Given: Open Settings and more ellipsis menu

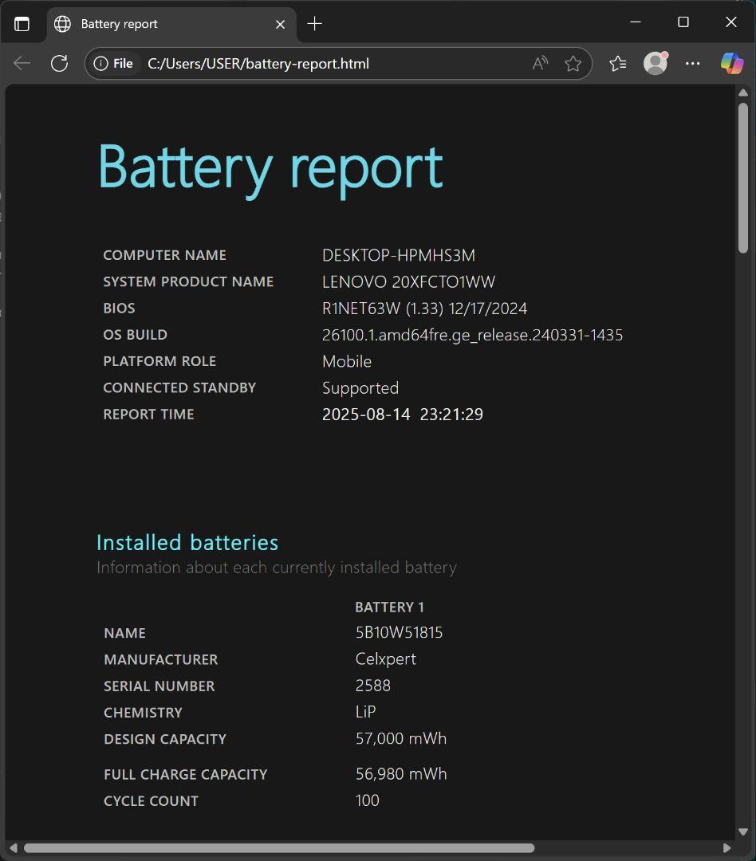Looking at the screenshot, I should click(693, 63).
